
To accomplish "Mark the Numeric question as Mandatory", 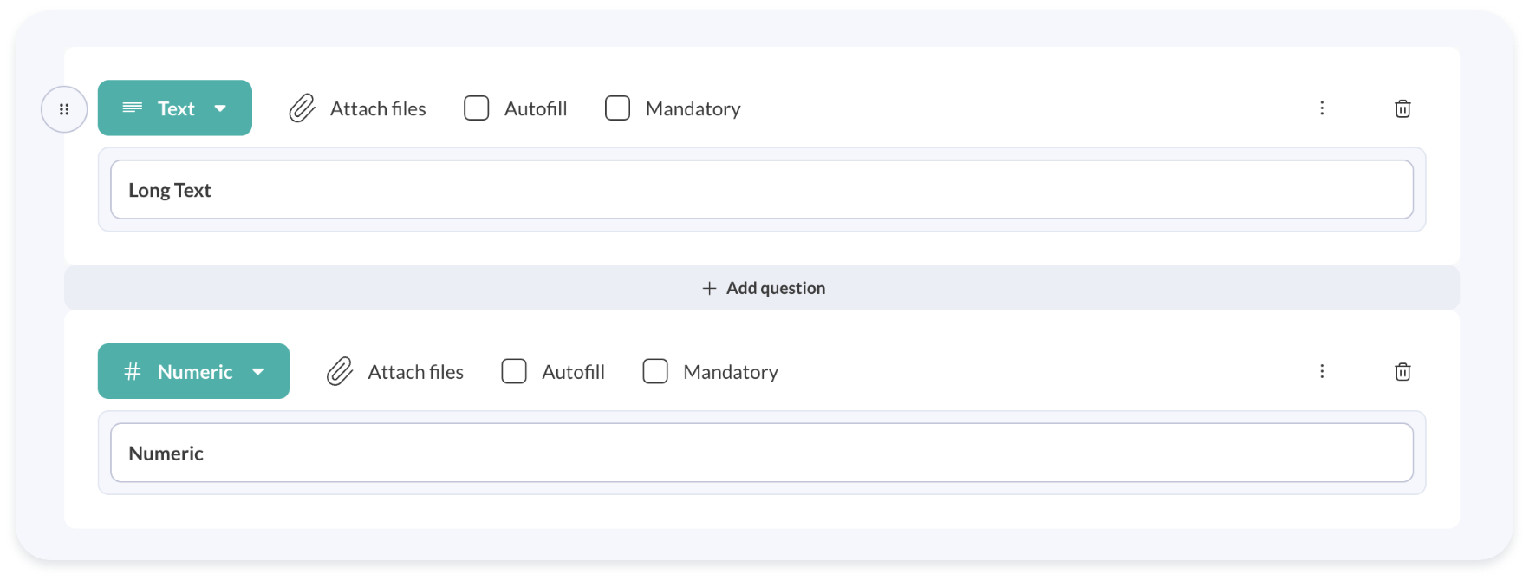I will 655,371.
